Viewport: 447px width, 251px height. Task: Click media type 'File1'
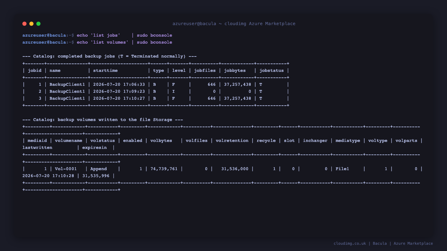(342, 169)
